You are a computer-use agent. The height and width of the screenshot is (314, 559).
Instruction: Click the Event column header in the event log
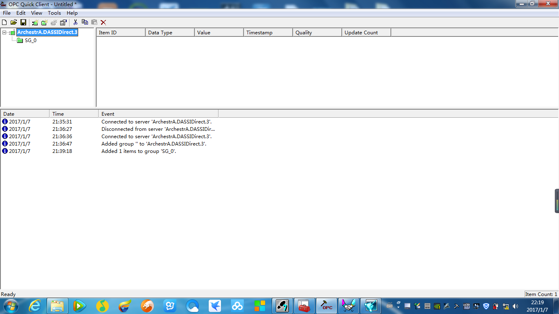158,114
